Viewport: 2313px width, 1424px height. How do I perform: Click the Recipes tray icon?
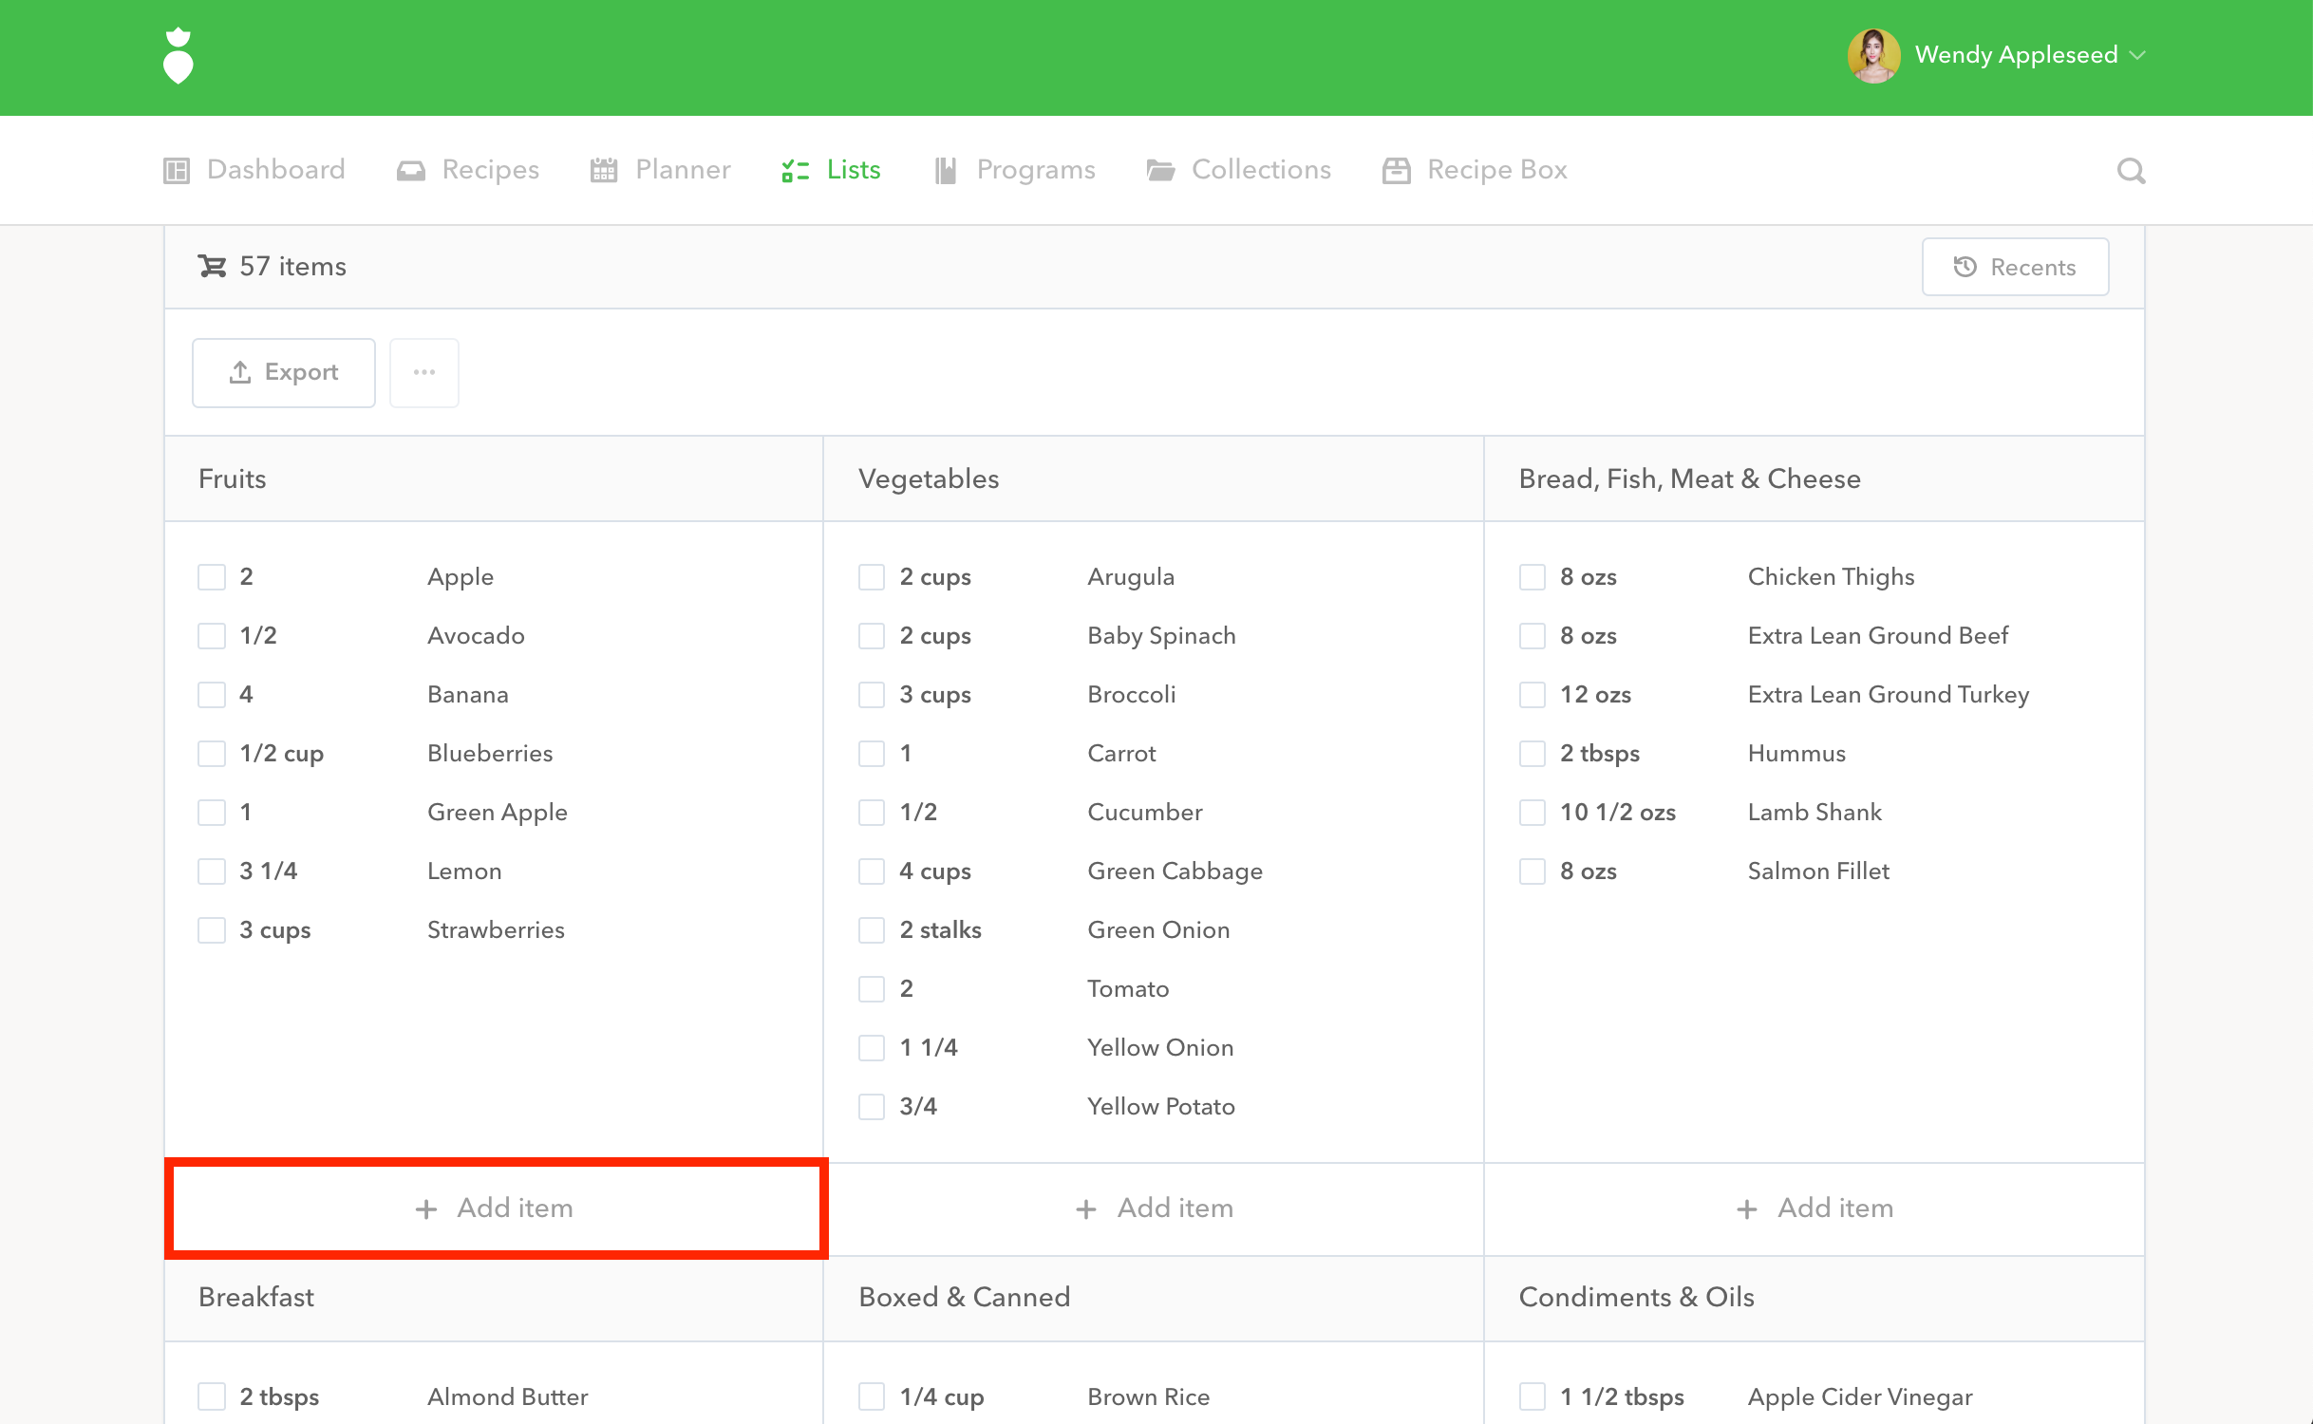point(410,171)
